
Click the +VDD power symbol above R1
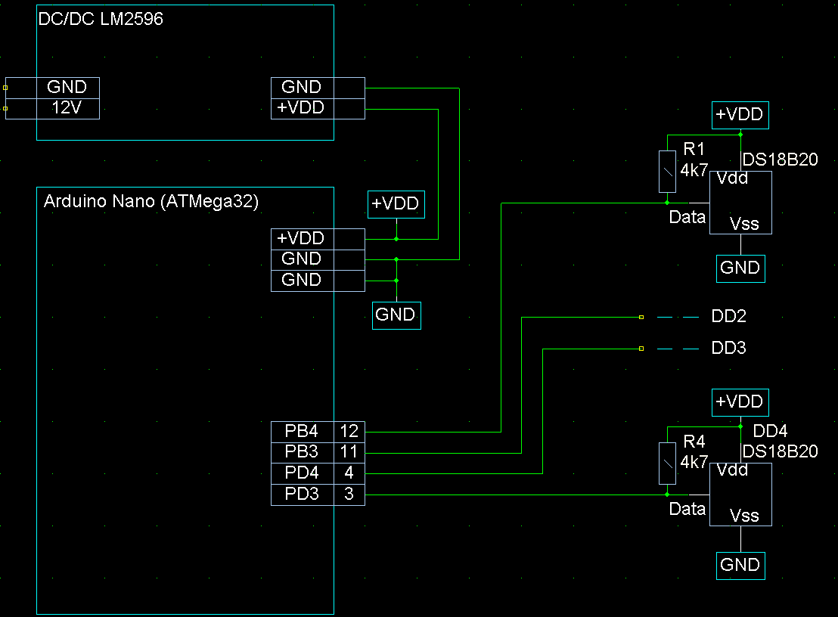tap(740, 115)
